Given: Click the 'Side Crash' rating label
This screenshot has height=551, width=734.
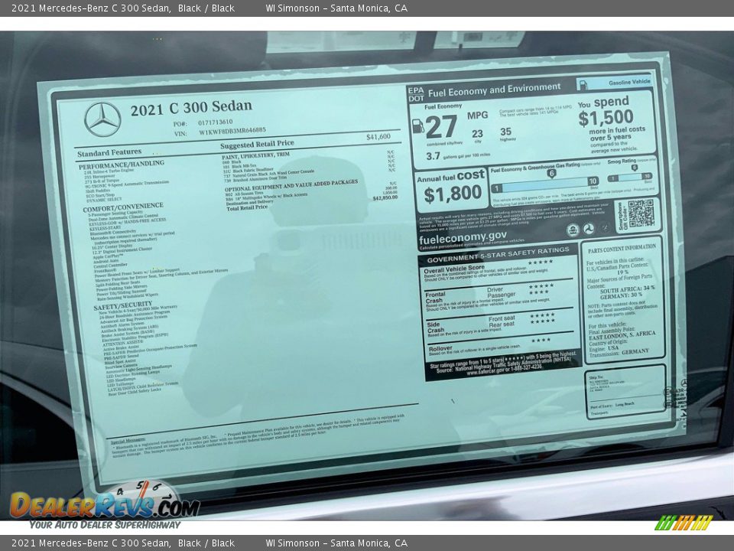Looking at the screenshot, I should [435, 327].
